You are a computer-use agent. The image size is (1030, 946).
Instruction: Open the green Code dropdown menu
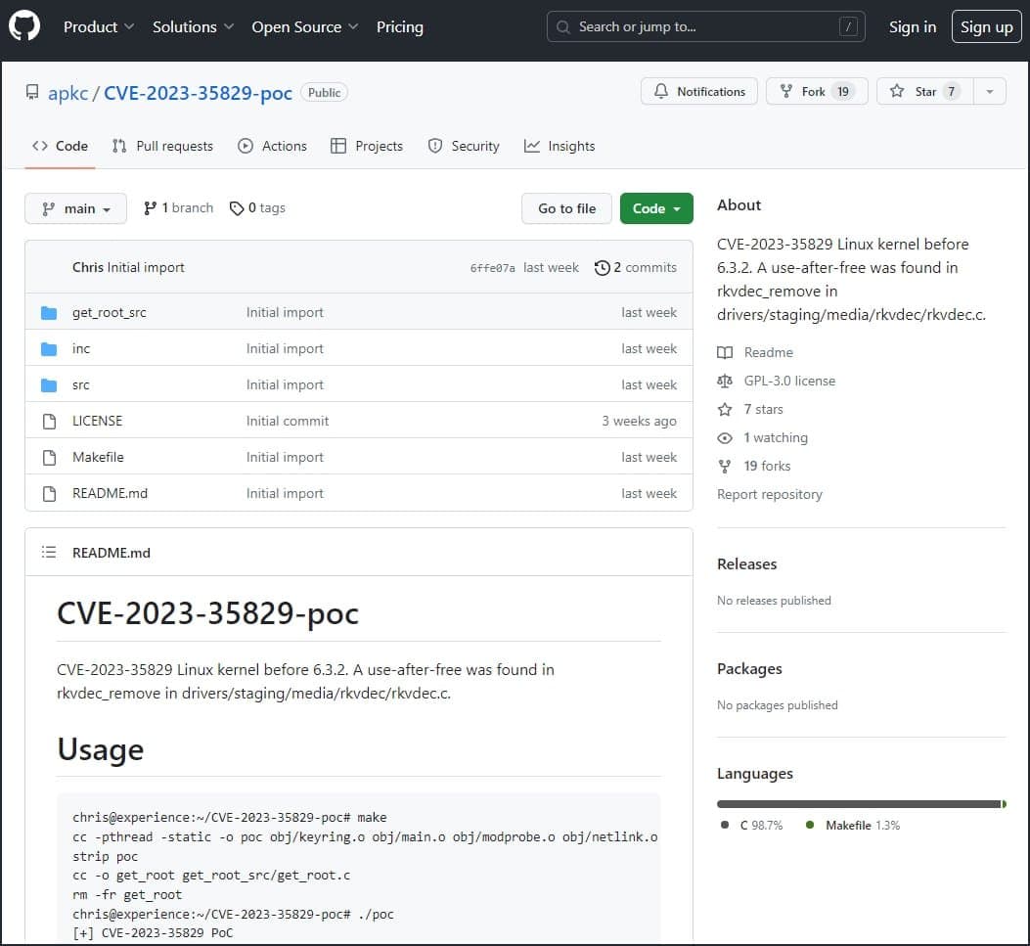click(656, 207)
